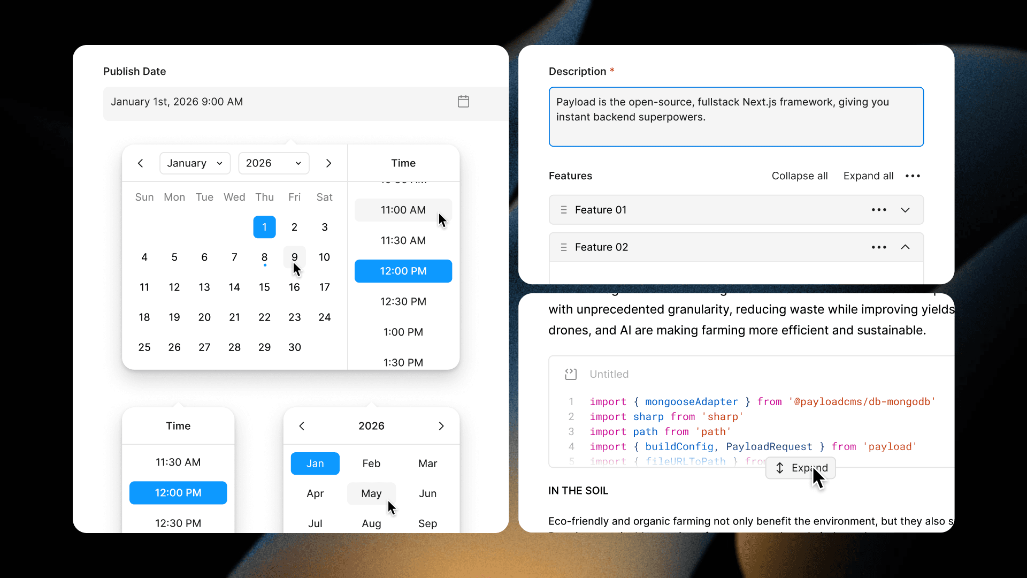Select the highlighted day 1 in the calendar
1027x578 pixels.
(x=264, y=227)
